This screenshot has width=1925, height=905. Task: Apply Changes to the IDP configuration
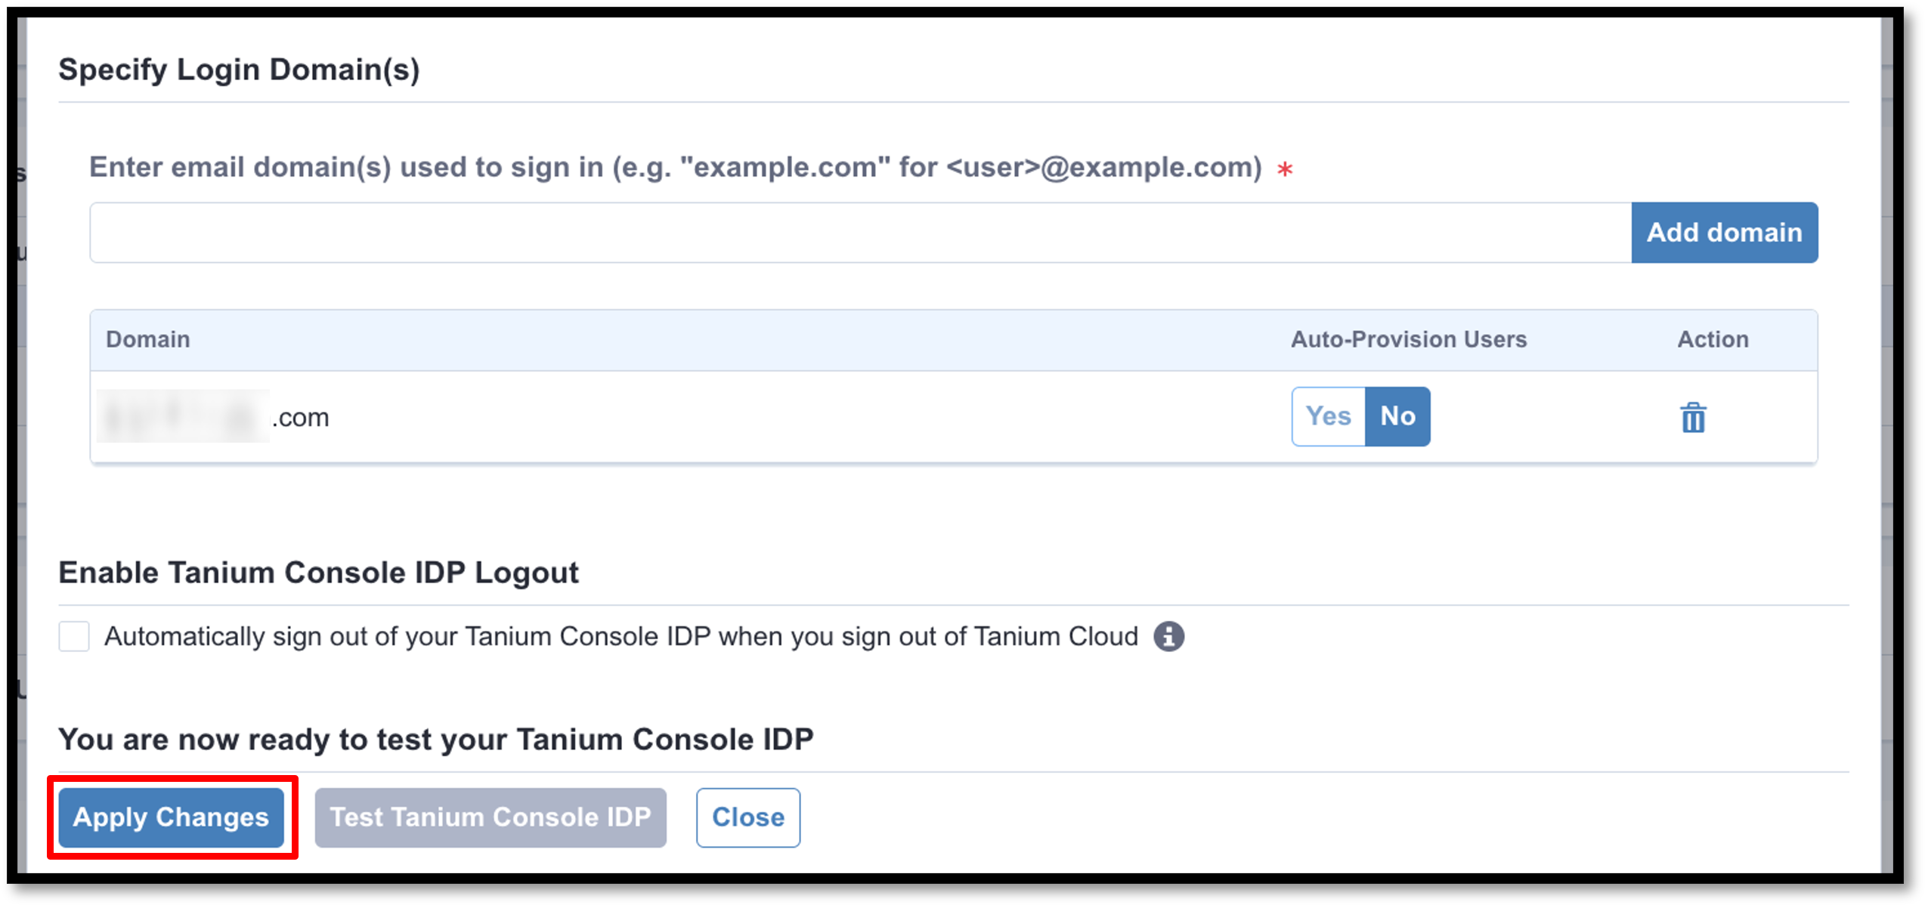click(x=172, y=817)
